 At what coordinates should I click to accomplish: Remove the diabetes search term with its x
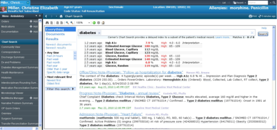99,33
